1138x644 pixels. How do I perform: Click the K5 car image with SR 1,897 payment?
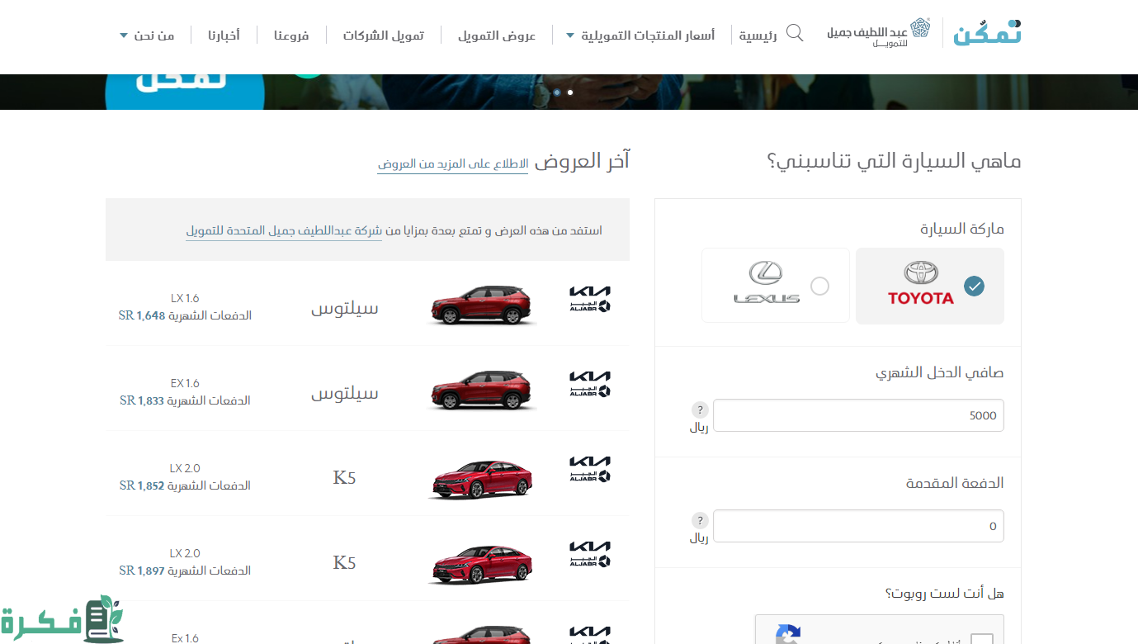(482, 564)
